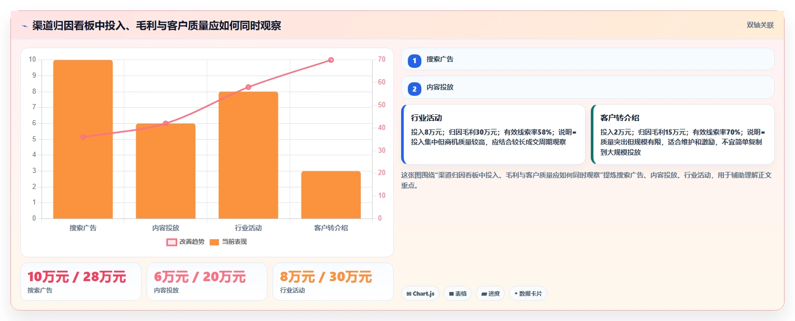Image resolution: width=795 pixels, height=321 pixels.
Task: Click the x-axis label 行业活动
Action: pos(248,228)
